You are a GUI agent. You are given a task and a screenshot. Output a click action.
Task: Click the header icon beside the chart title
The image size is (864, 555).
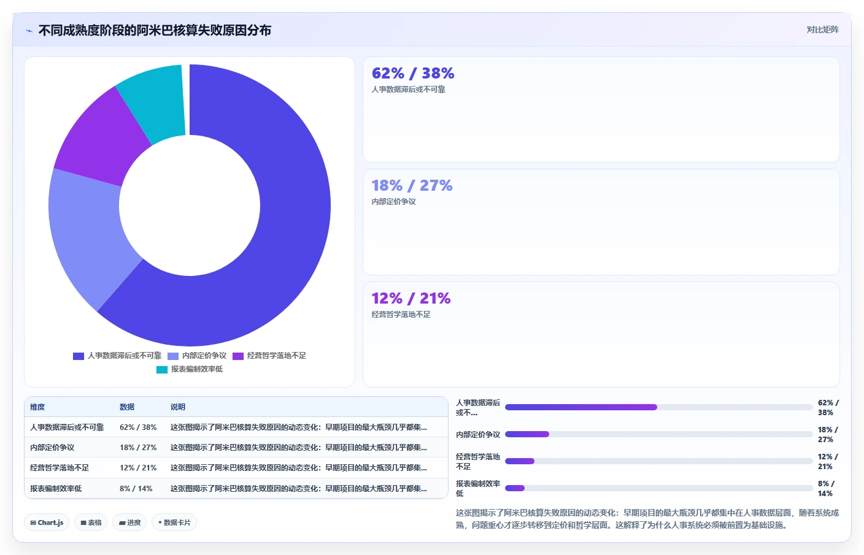point(29,31)
